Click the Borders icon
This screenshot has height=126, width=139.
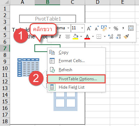[x=99, y=37]
